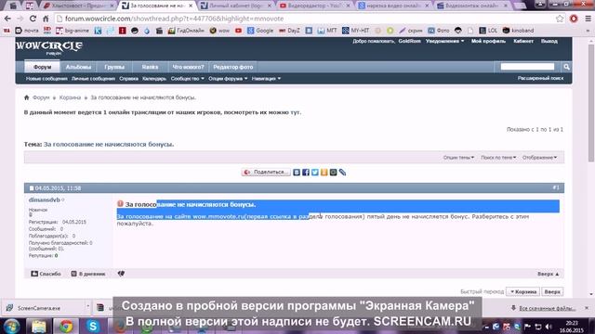Open the ScreenCamera.exe download options arrow

click(x=88, y=306)
